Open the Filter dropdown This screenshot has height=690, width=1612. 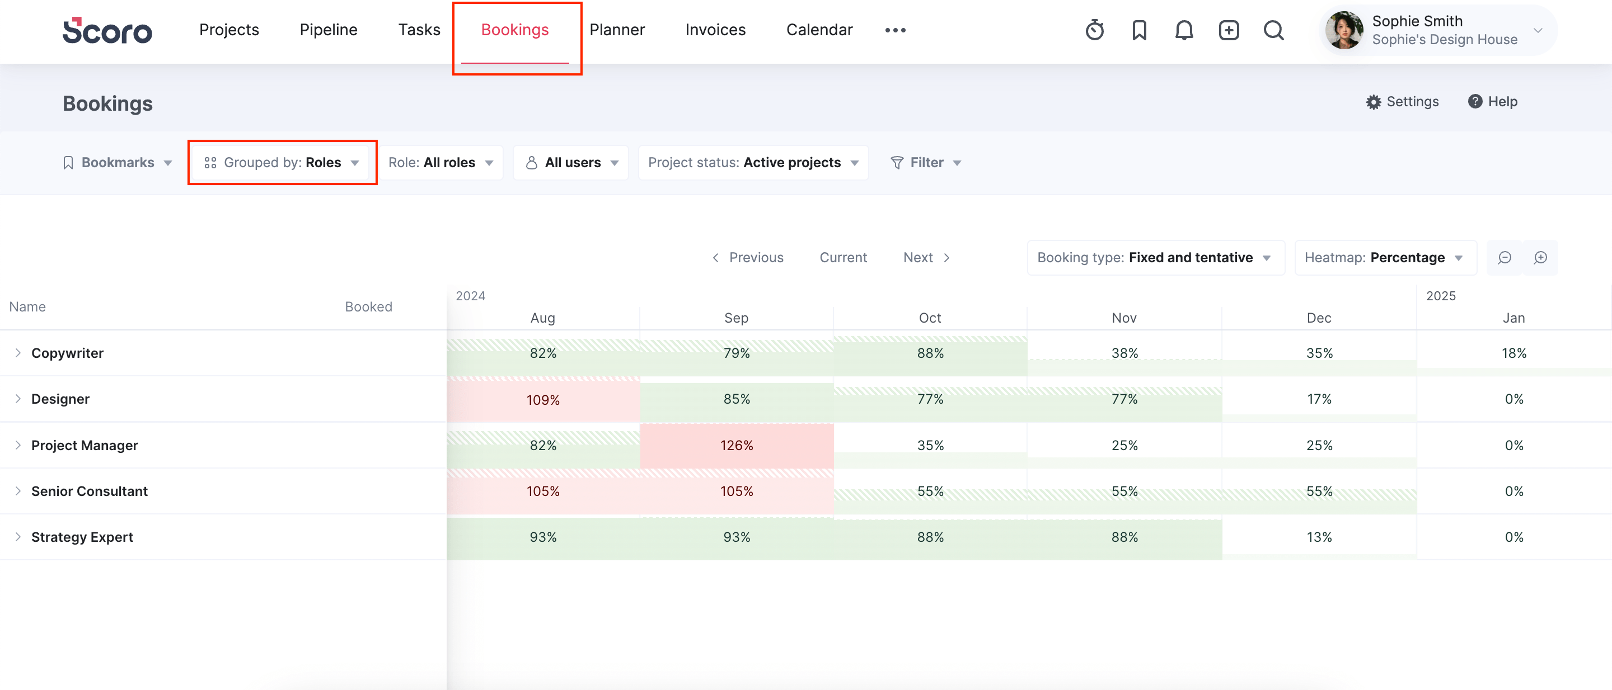pyautogui.click(x=926, y=163)
